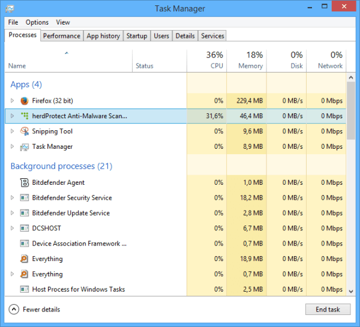The width and height of the screenshot is (360, 327).
Task: Open the View menu
Action: click(x=63, y=22)
